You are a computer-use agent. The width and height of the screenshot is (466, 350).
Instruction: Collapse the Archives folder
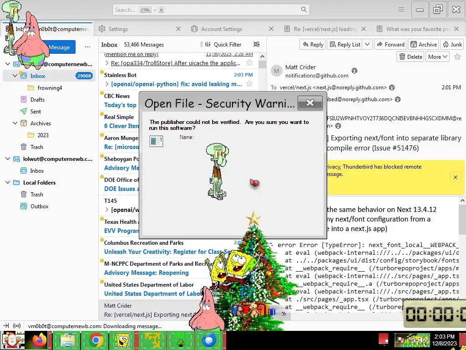15,123
